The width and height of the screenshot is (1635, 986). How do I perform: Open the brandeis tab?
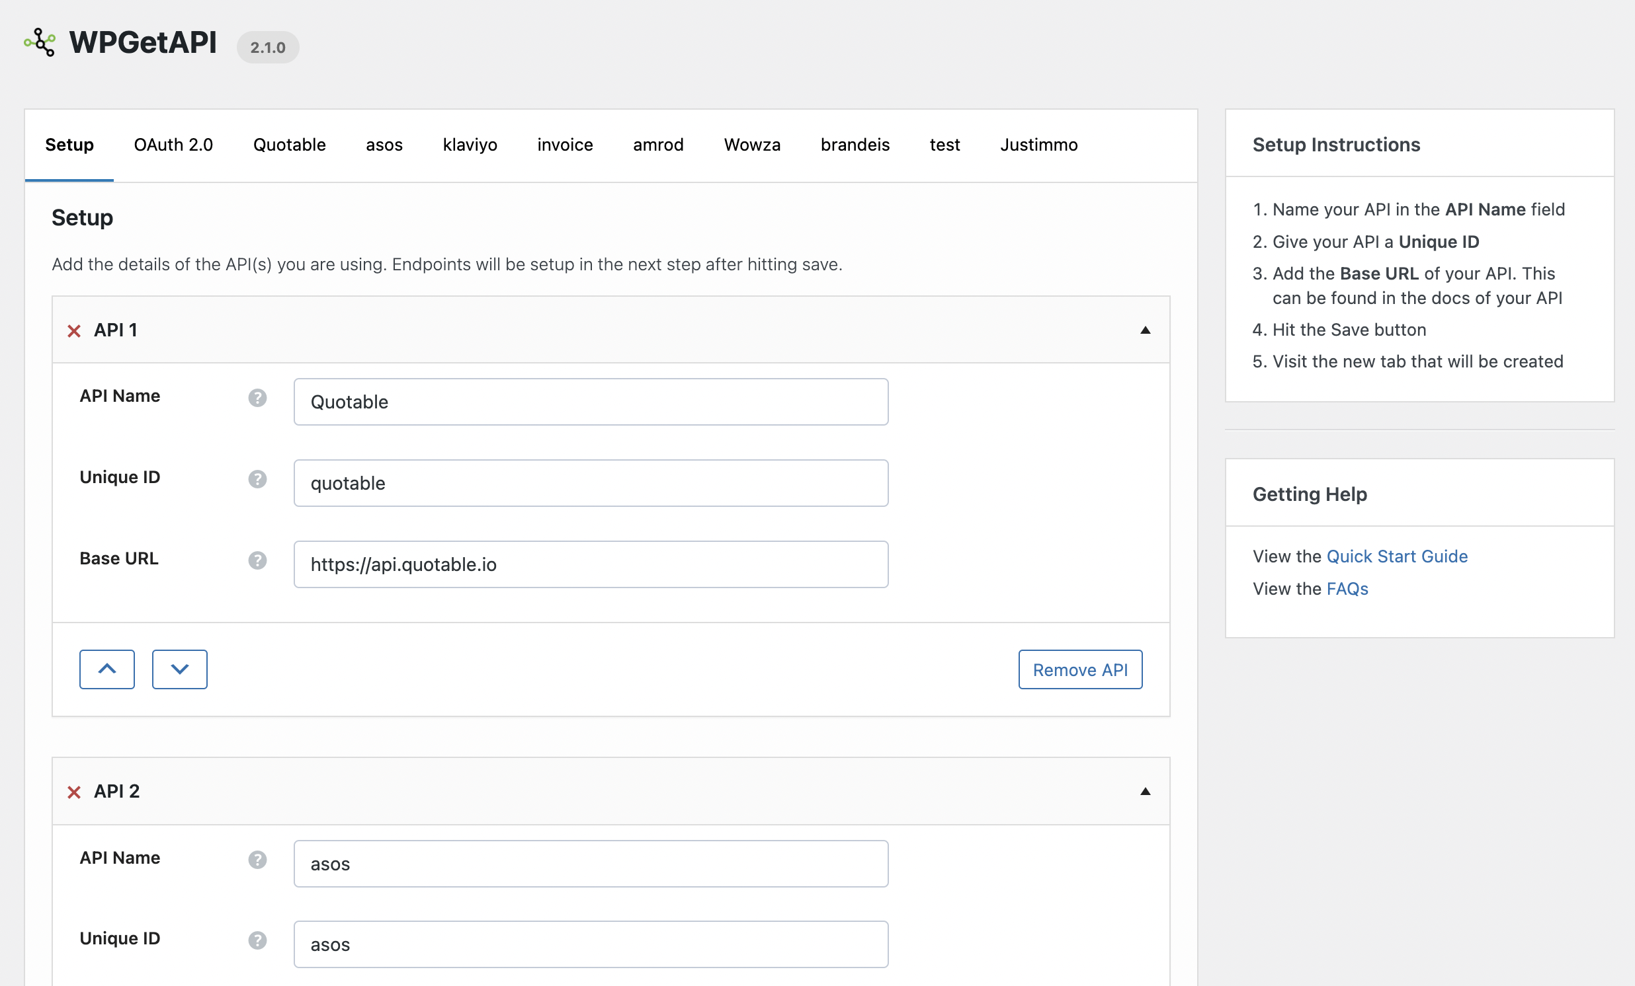(855, 145)
